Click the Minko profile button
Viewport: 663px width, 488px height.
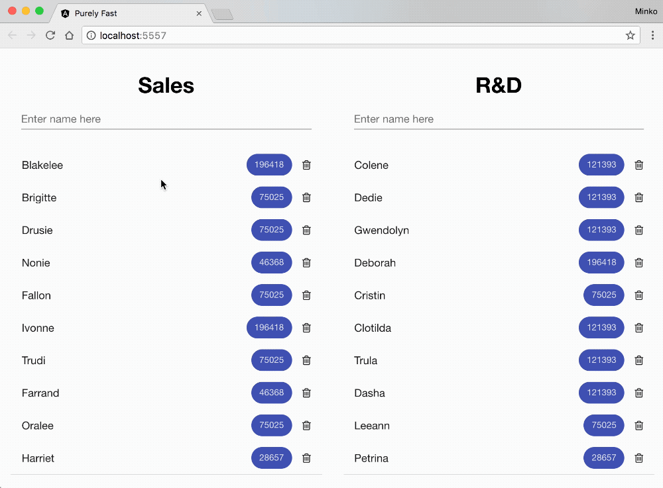coord(646,11)
